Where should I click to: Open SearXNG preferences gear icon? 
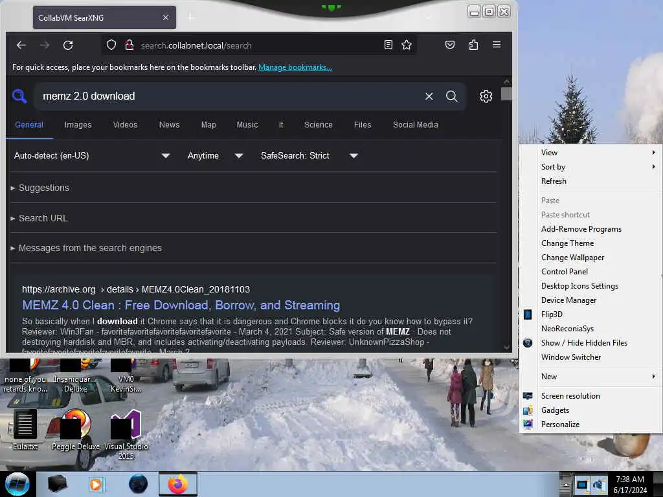(x=486, y=96)
